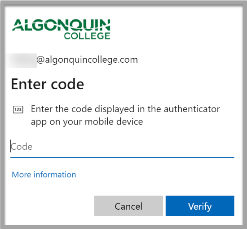Image resolution: width=247 pixels, height=229 pixels.
Task: Focus the Code input field
Action: [122, 147]
